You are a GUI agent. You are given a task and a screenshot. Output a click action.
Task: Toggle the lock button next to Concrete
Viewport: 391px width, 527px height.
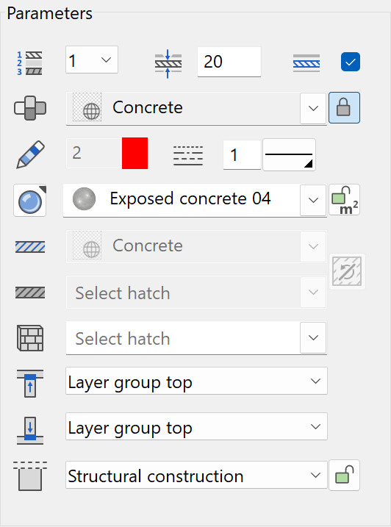pyautogui.click(x=344, y=108)
